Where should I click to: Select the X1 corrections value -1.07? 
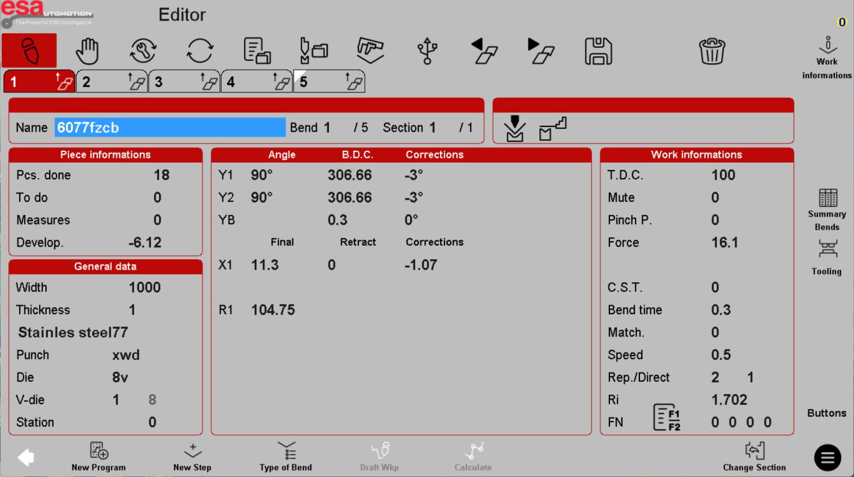(421, 265)
